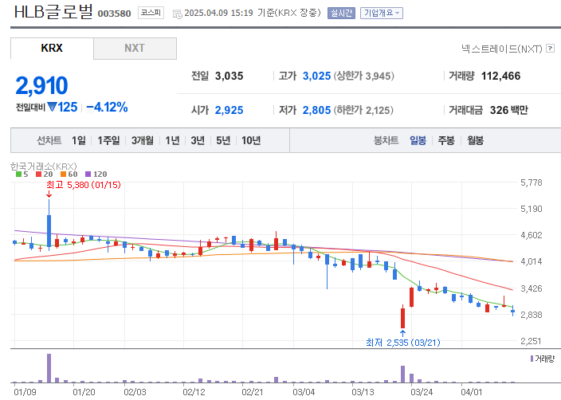Click the previous close value 3,035
This screenshot has width=561, height=400.
coord(229,76)
